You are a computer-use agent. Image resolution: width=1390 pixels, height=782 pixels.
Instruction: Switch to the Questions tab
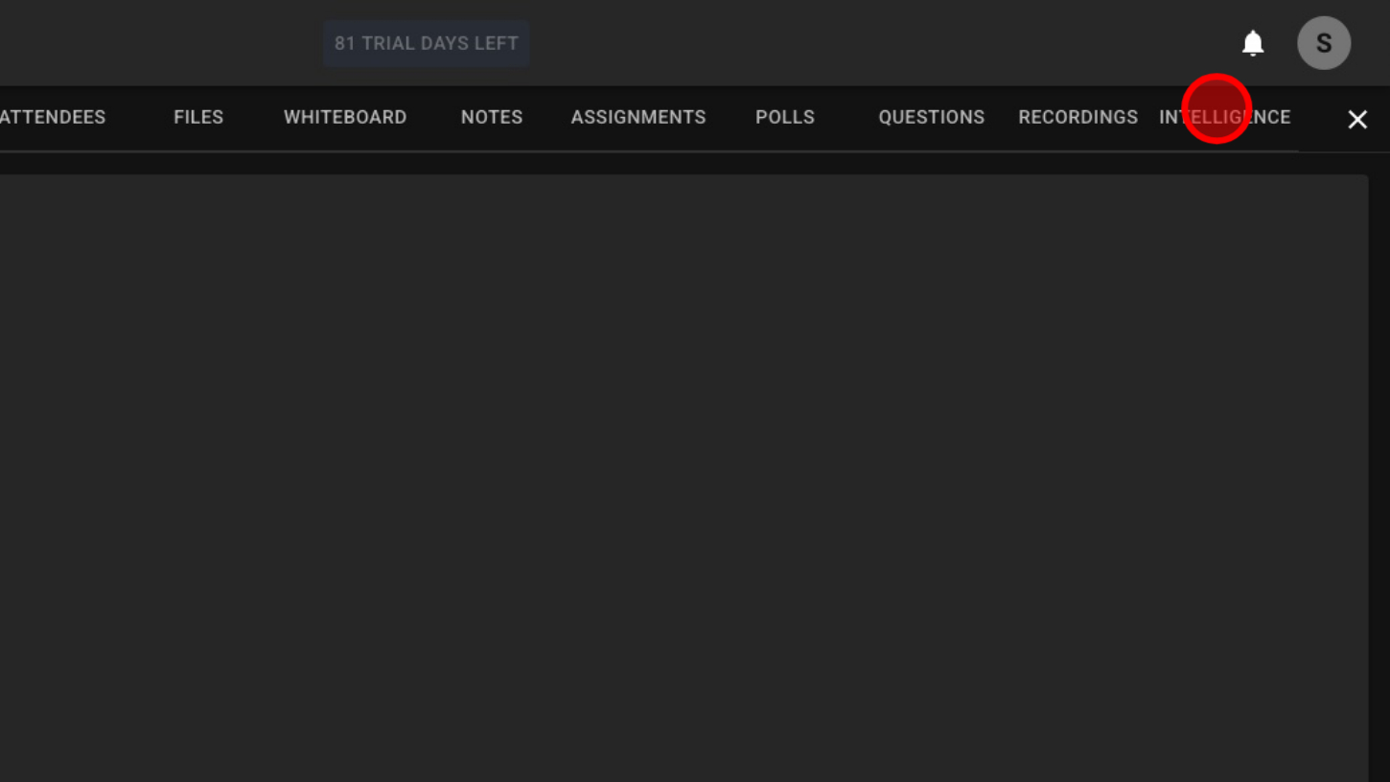pyautogui.click(x=932, y=117)
